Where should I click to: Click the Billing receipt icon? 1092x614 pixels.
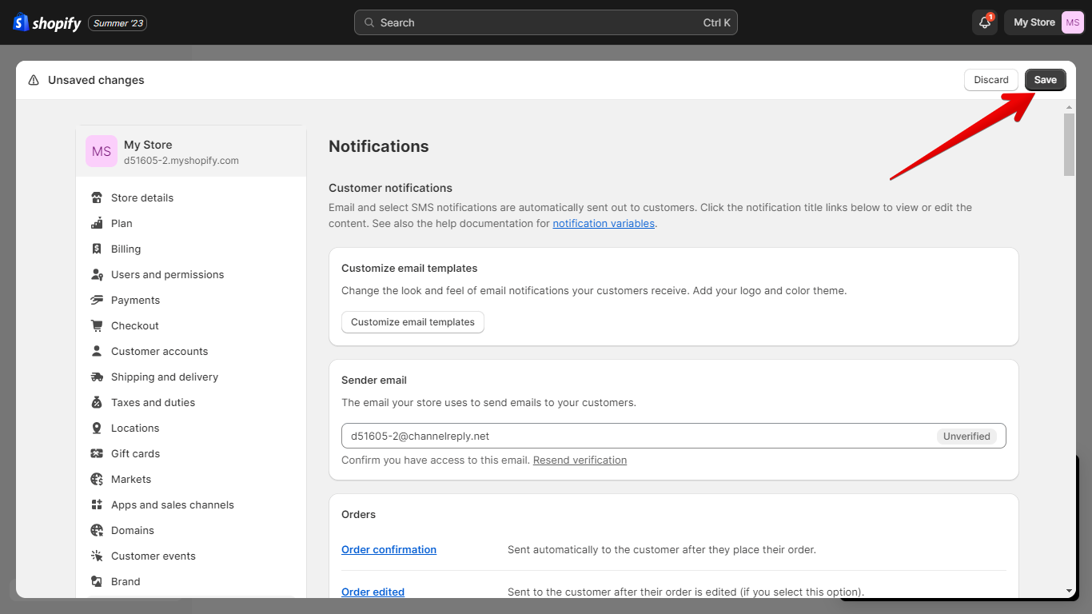(97, 249)
